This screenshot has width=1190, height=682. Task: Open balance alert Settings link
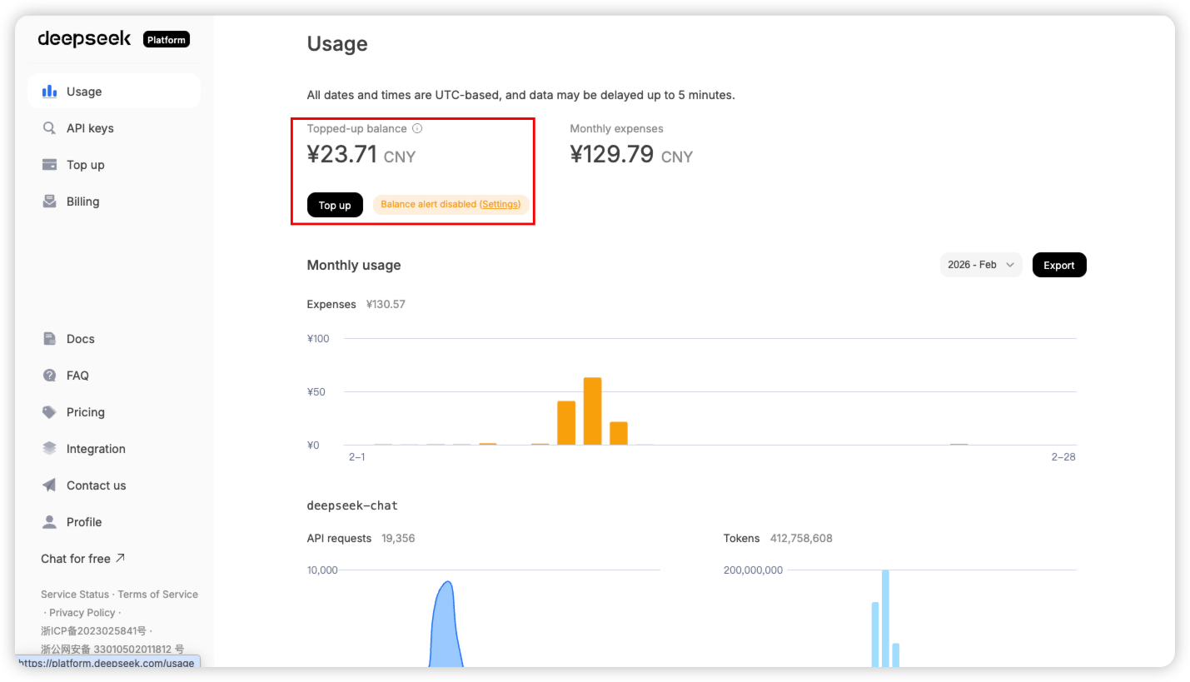tap(500, 205)
